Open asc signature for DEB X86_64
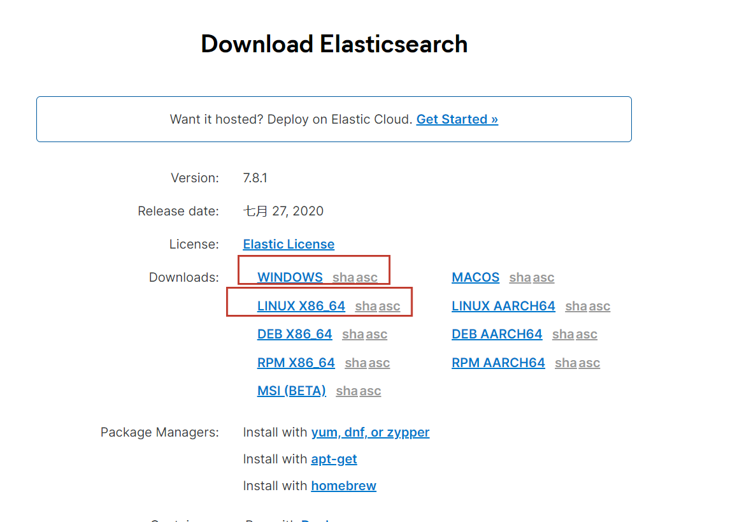The height and width of the screenshot is (522, 751). pos(376,334)
